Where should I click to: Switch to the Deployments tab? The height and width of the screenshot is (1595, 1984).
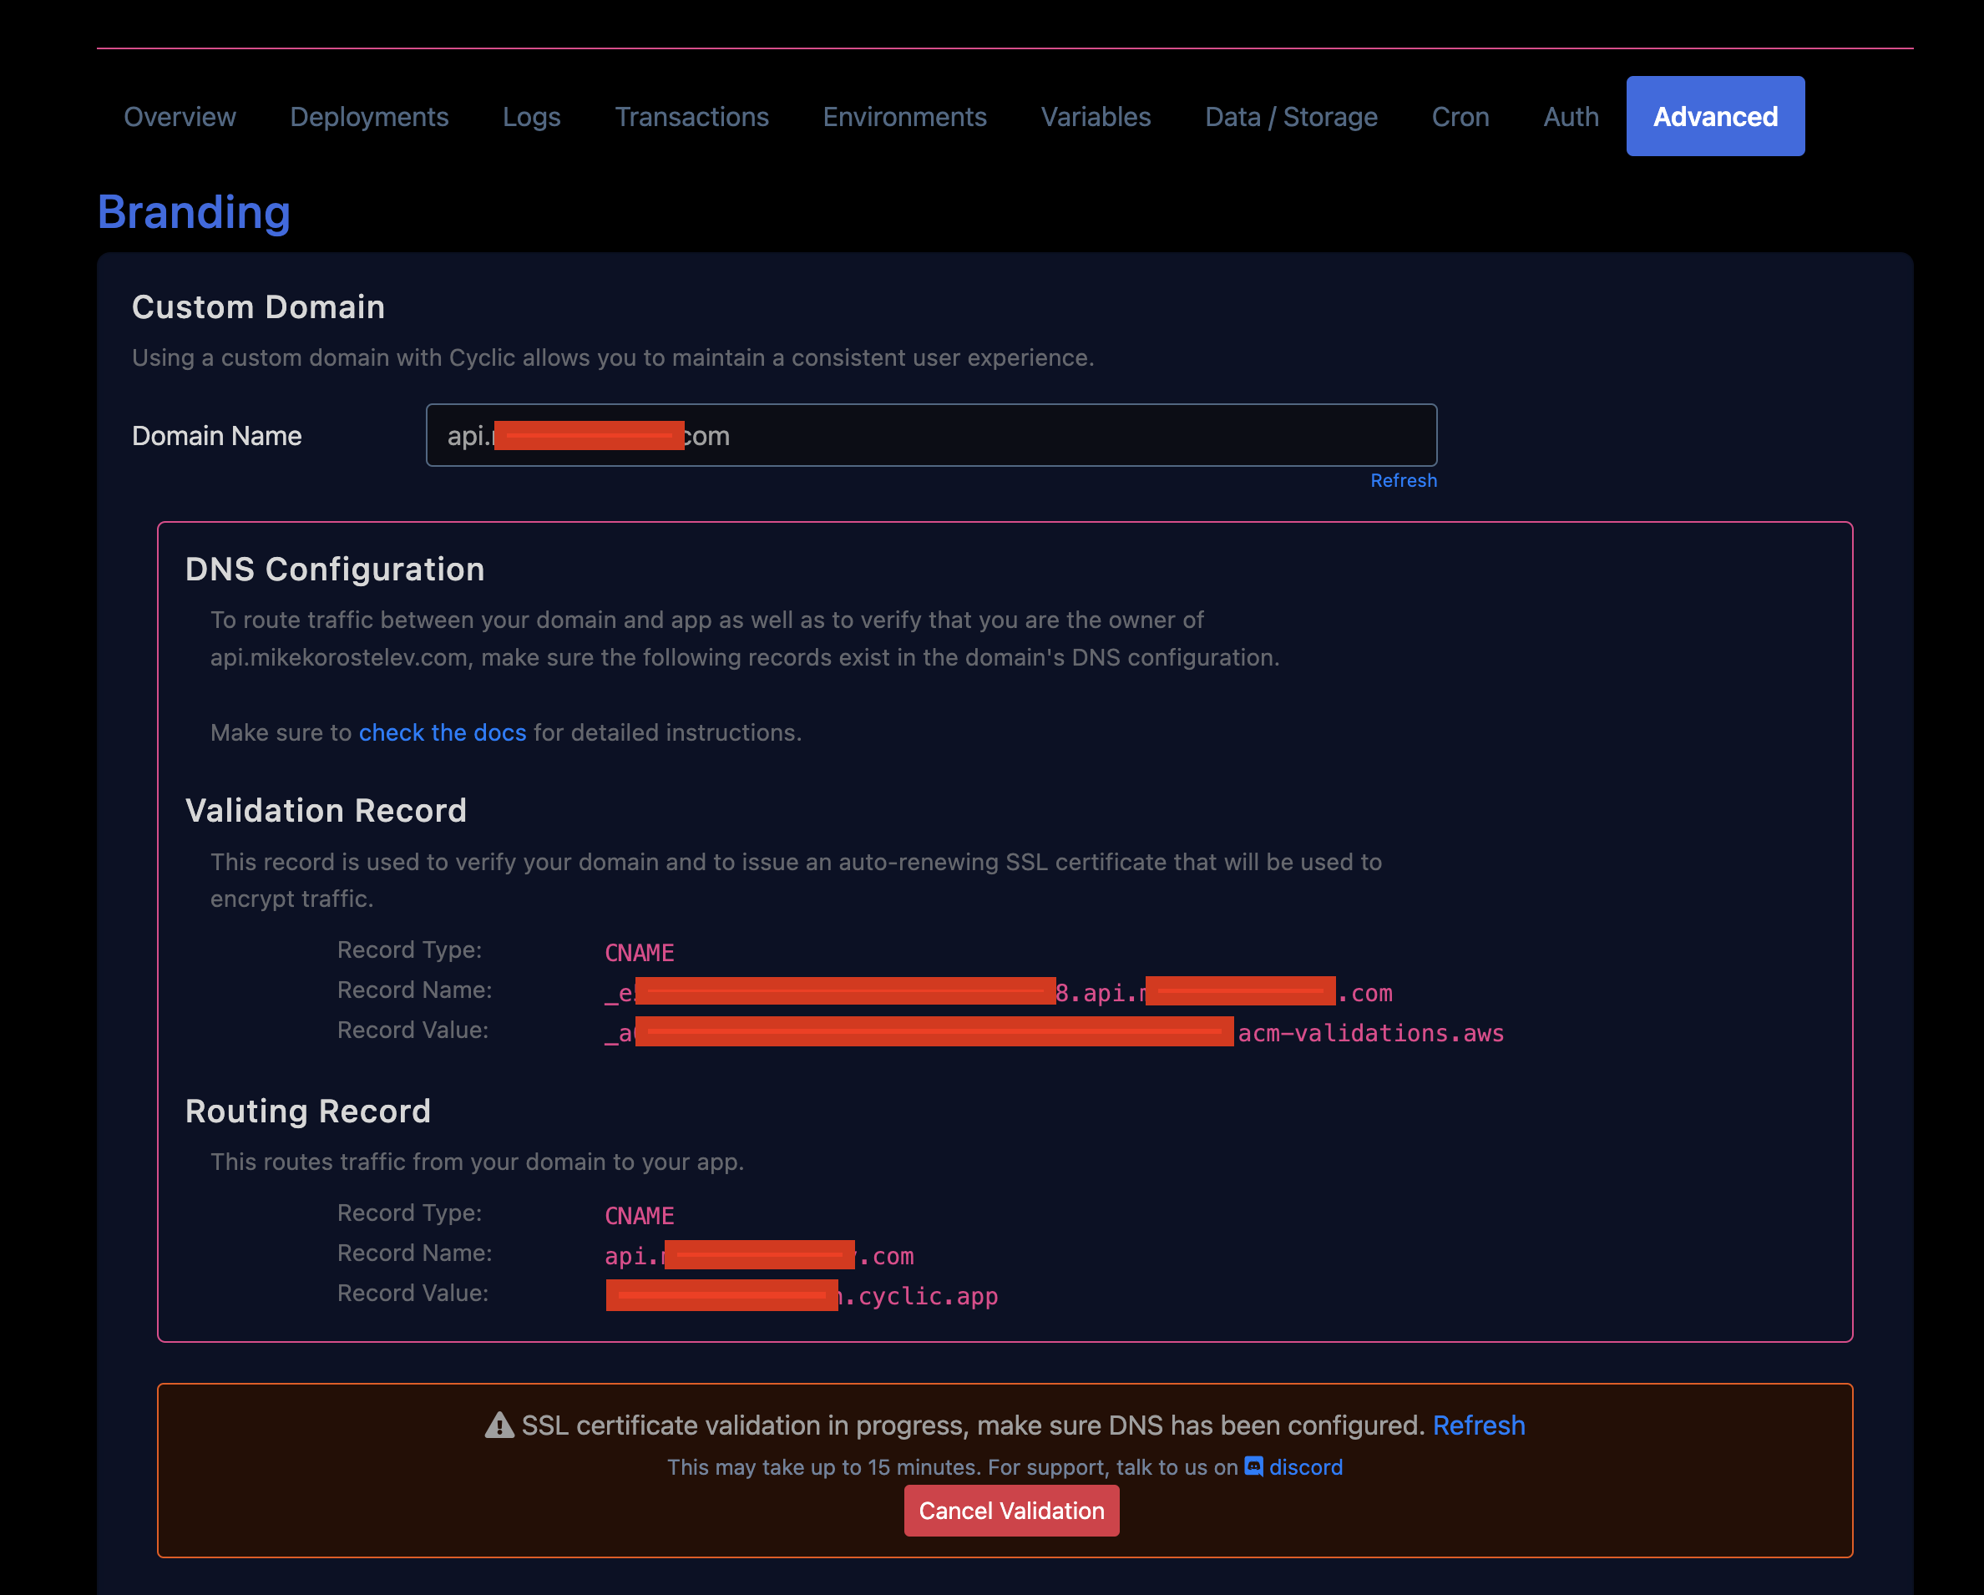369,117
